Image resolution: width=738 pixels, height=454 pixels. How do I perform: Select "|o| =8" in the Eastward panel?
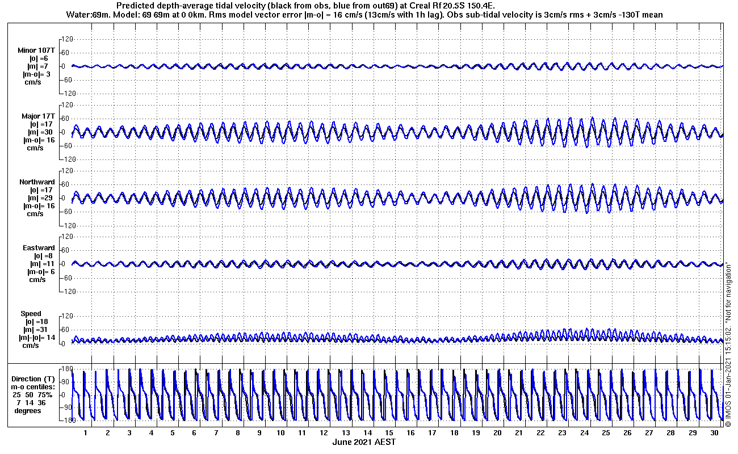coord(43,255)
